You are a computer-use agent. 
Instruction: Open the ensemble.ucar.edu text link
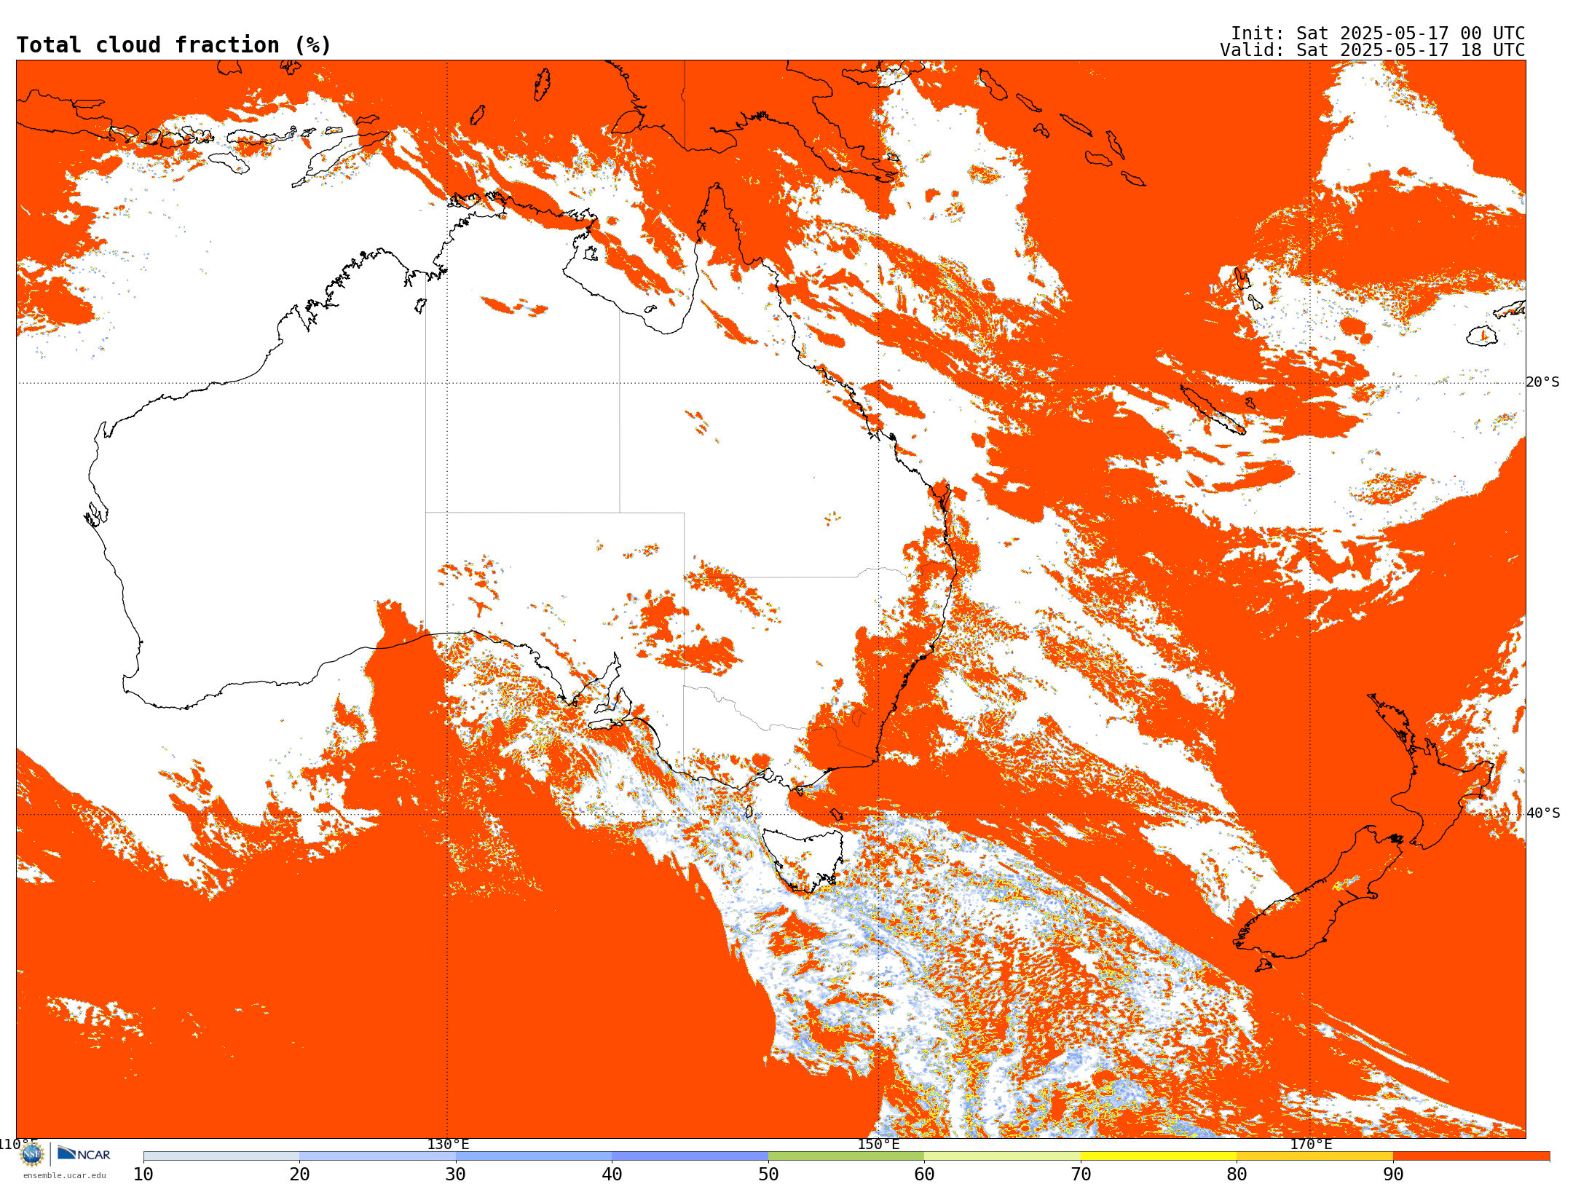[65, 1175]
